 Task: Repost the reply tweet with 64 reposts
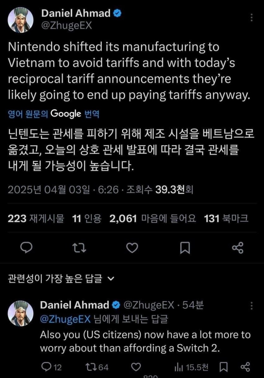click(97, 367)
